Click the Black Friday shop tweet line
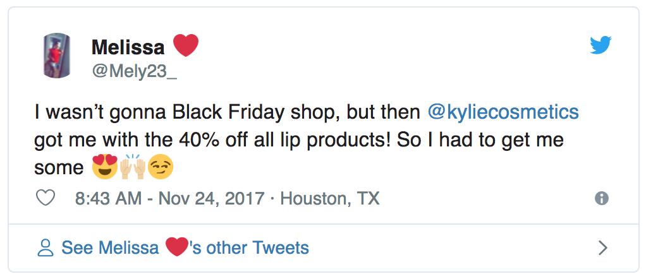Viewport: 646px width, 279px height. (x=307, y=113)
